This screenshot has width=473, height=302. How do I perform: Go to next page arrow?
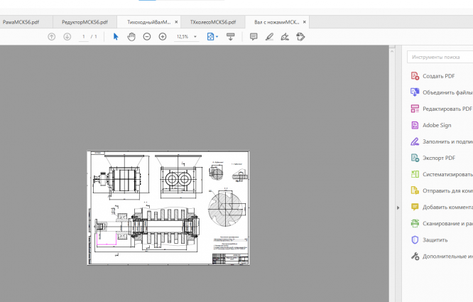coord(67,36)
